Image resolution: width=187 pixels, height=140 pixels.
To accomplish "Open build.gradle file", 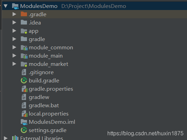I will click(44, 81).
